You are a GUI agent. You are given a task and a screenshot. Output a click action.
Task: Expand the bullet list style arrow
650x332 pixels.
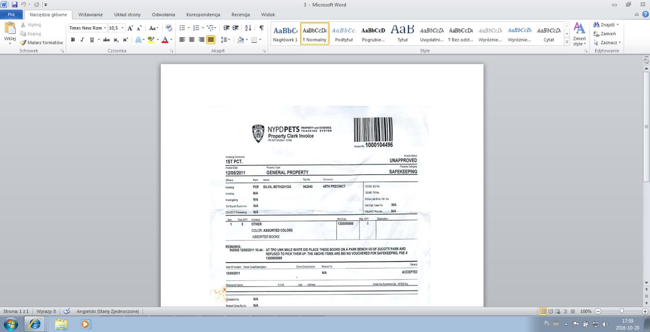click(x=189, y=28)
